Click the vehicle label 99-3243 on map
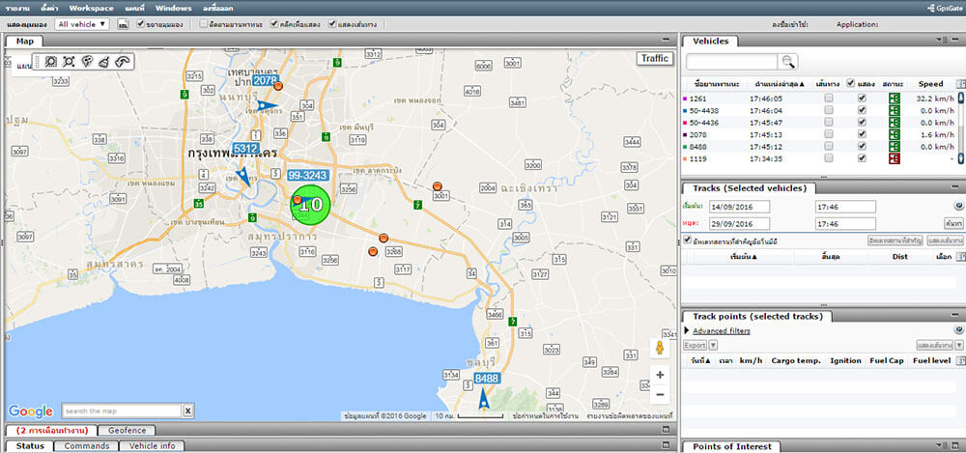The height and width of the screenshot is (453, 966). click(x=307, y=176)
